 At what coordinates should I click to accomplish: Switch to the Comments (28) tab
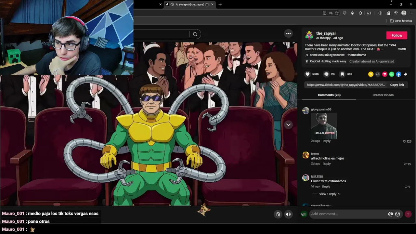[329, 95]
